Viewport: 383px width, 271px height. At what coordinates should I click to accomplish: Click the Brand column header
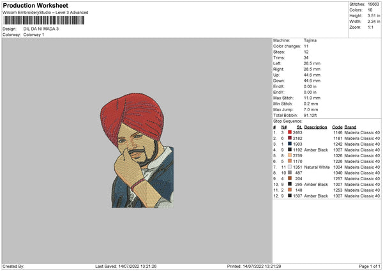(x=350, y=127)
